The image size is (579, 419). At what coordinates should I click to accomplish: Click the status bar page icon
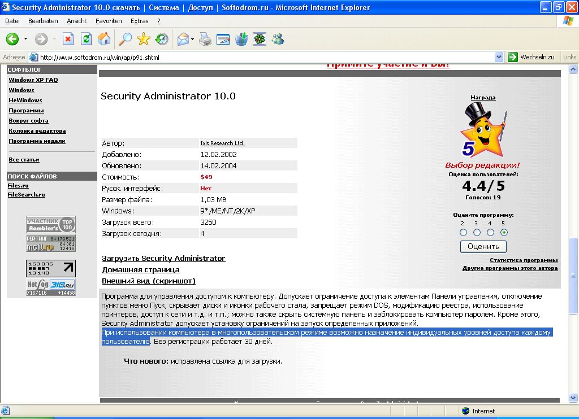point(6,411)
